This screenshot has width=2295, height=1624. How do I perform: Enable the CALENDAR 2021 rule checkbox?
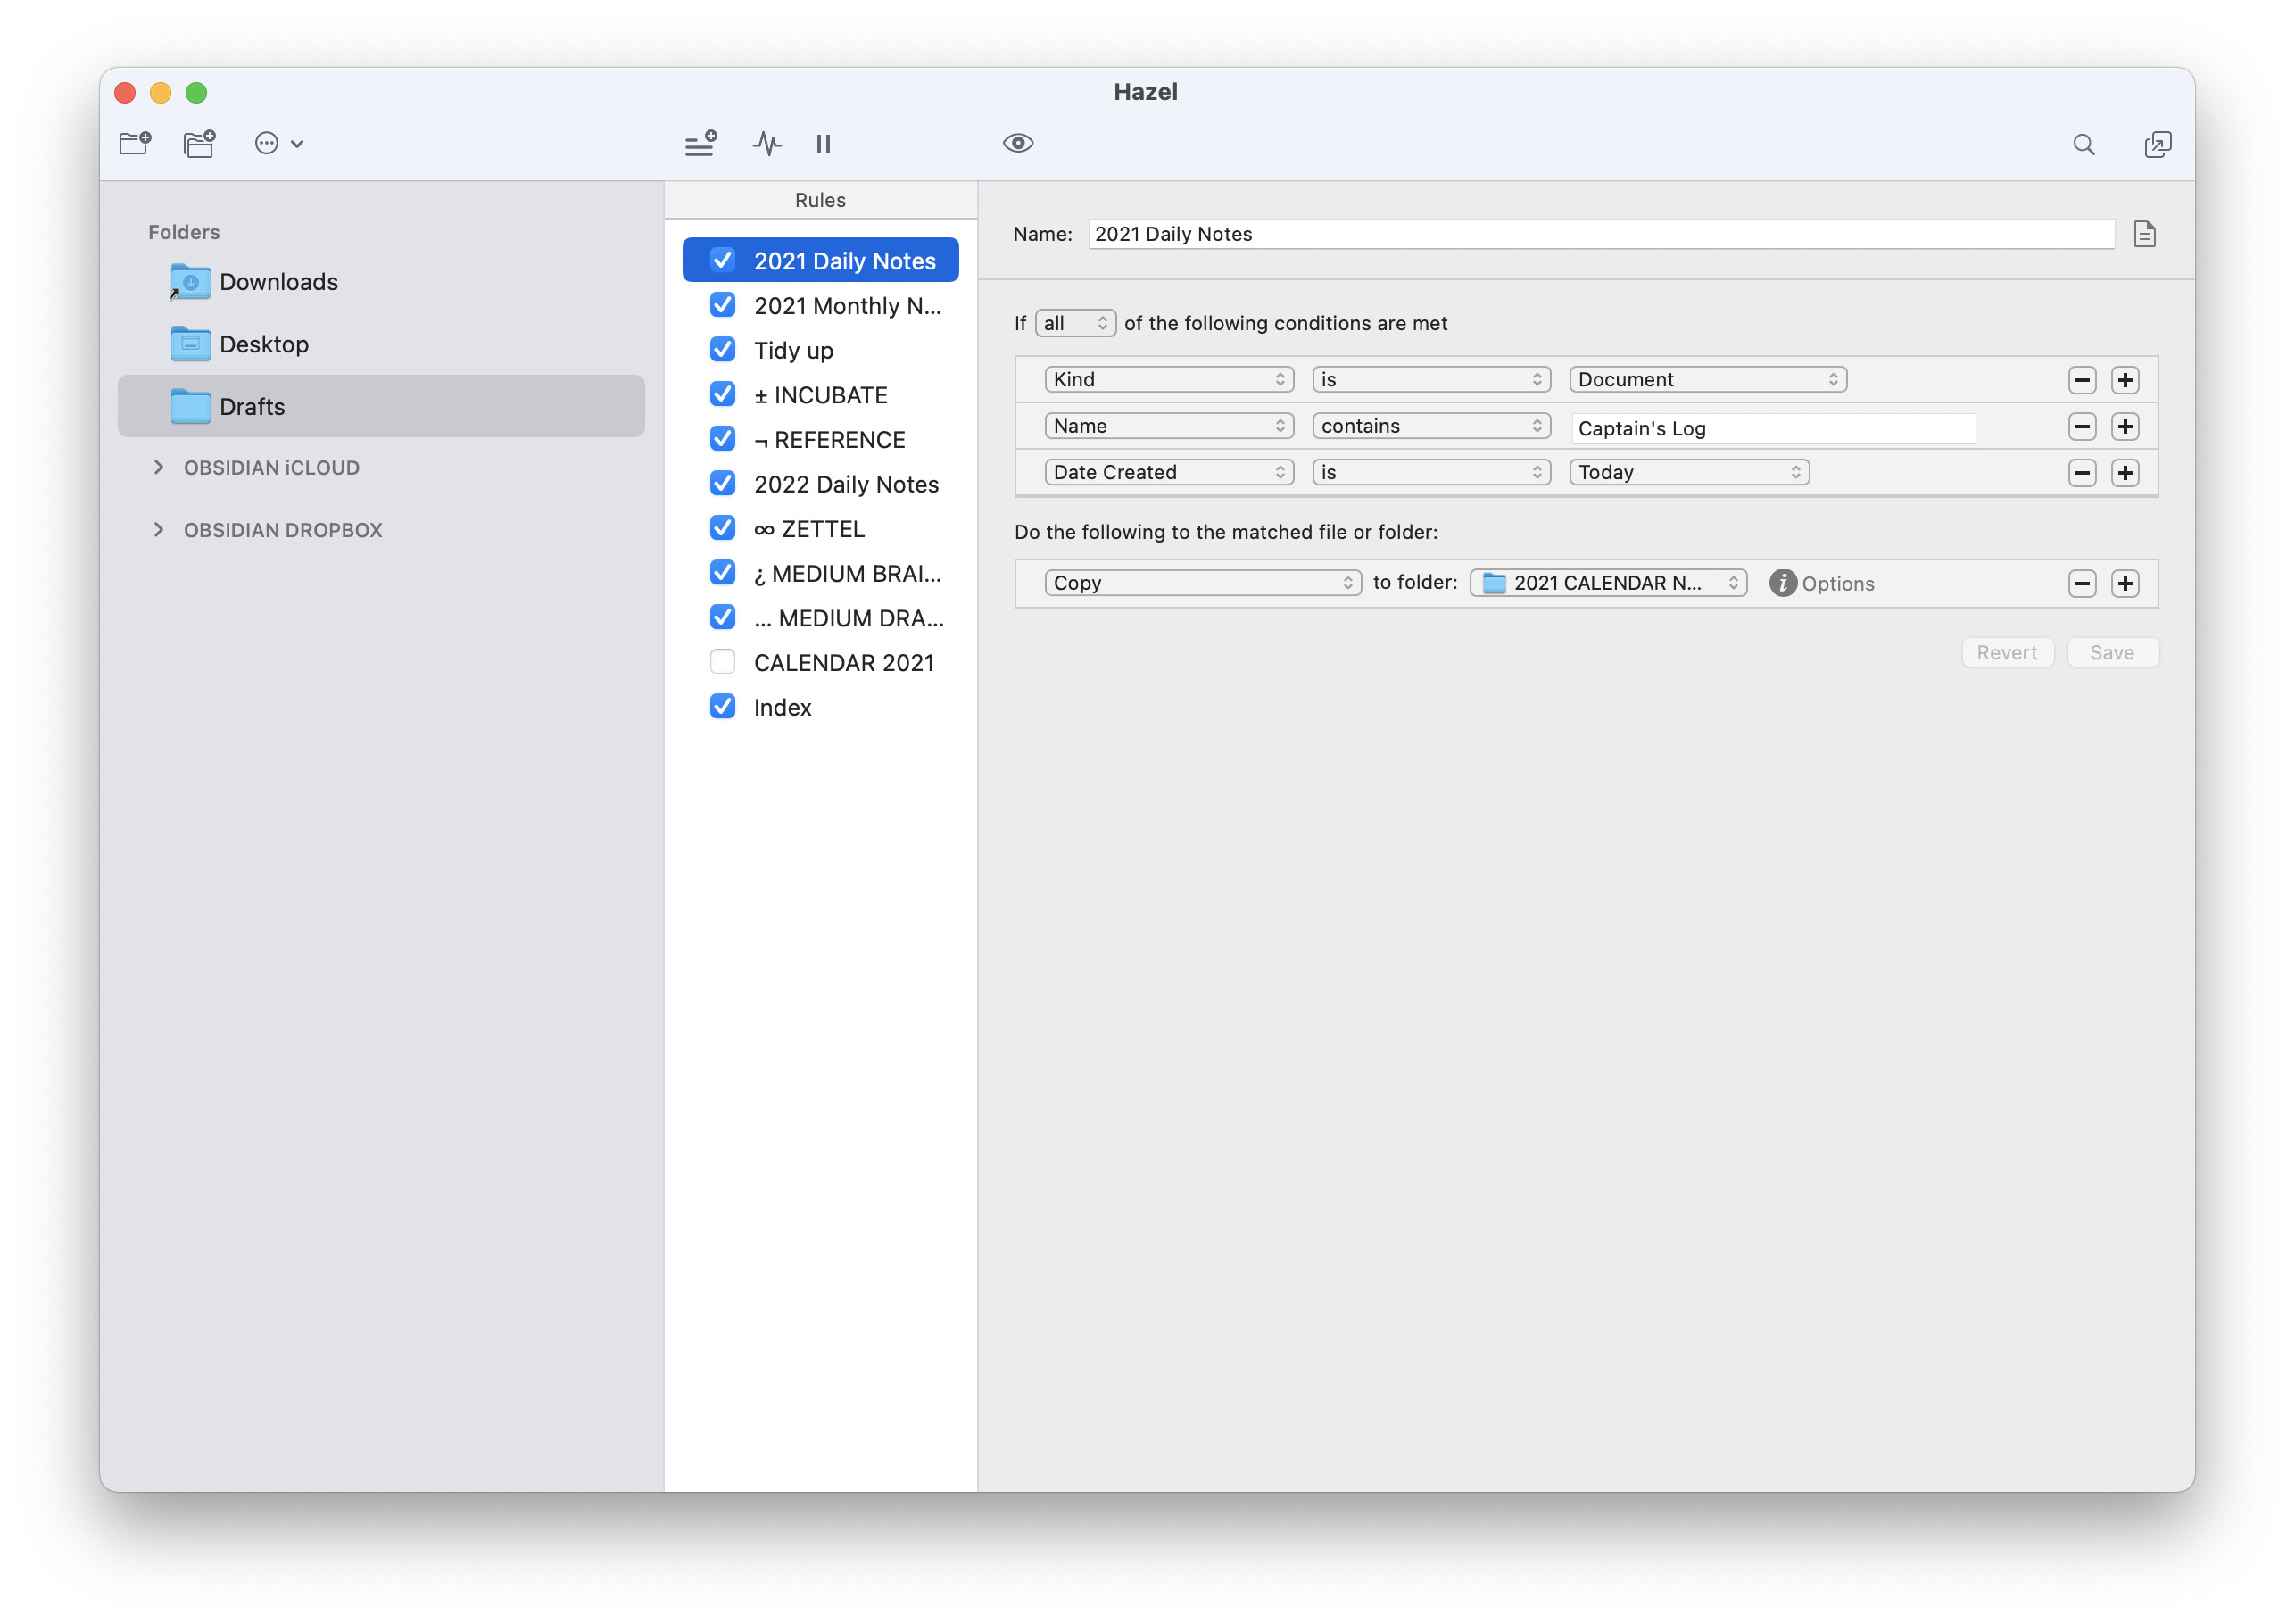click(722, 662)
